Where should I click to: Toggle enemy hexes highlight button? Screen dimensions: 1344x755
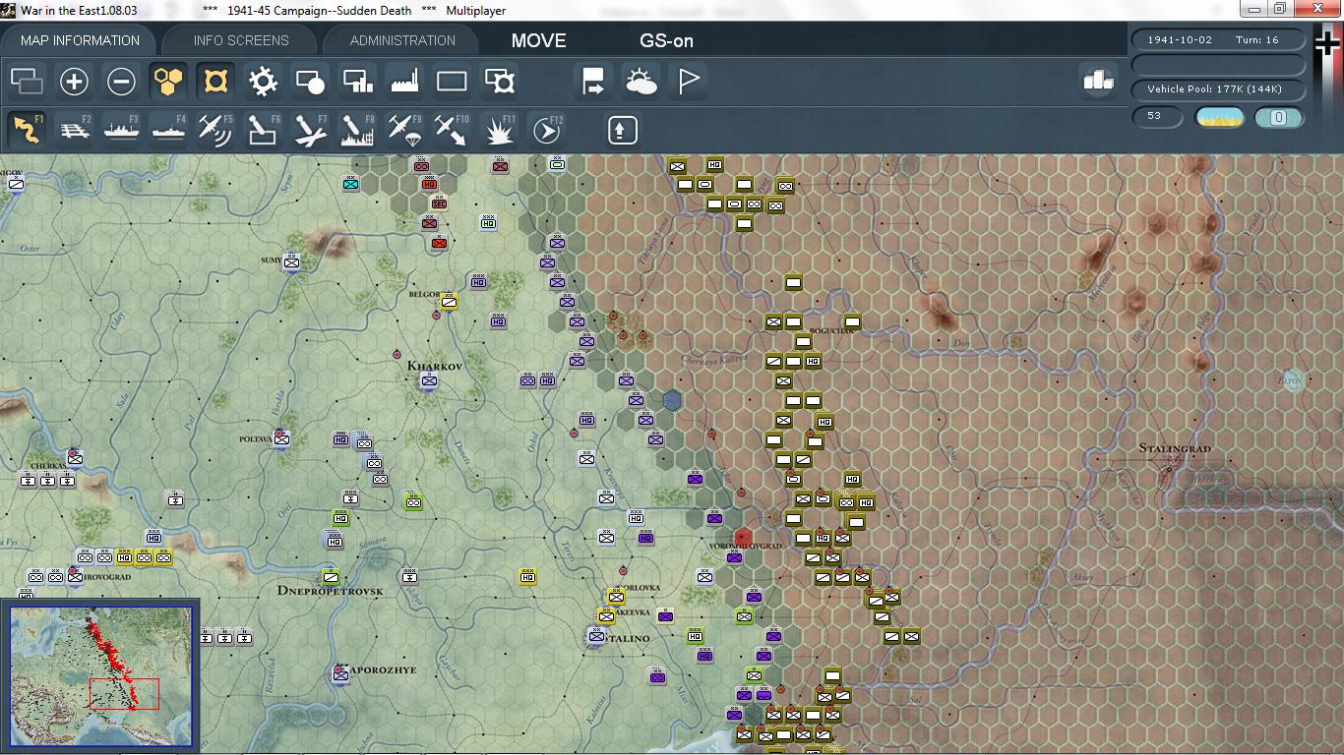coord(215,82)
